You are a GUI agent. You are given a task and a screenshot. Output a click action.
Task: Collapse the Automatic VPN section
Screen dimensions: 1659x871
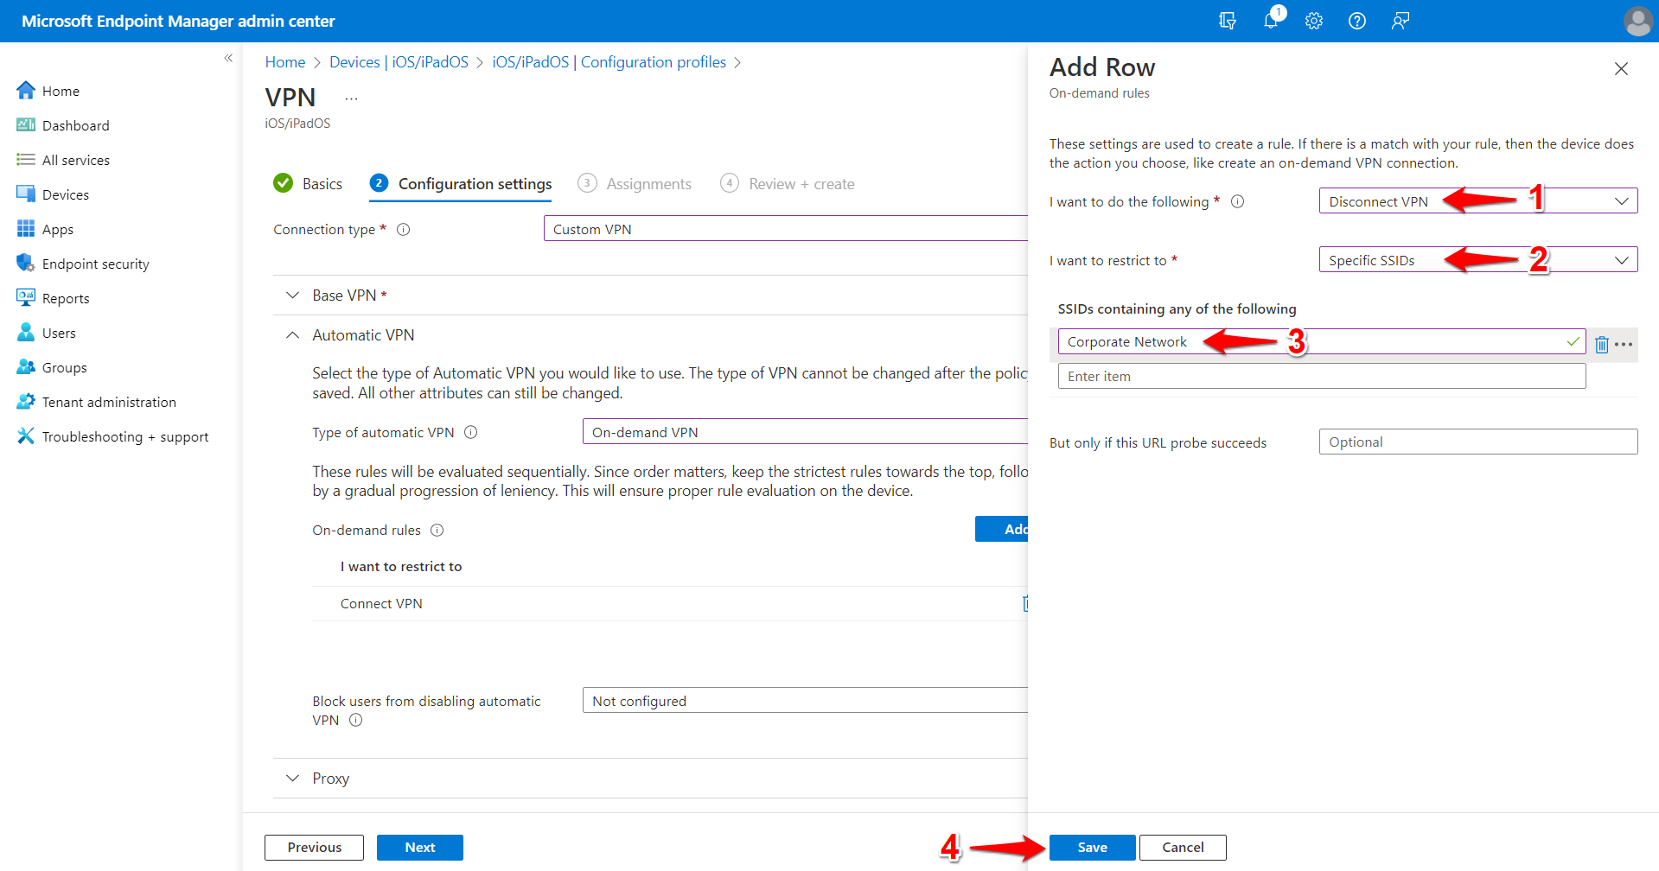[x=292, y=334]
